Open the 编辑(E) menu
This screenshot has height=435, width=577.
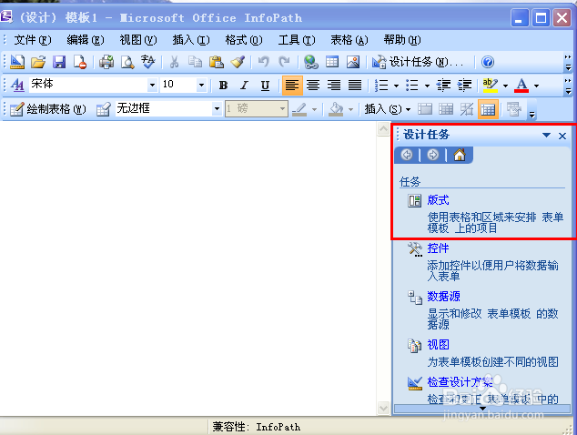click(x=86, y=40)
